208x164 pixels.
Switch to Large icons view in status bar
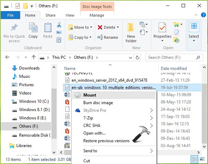point(202,159)
